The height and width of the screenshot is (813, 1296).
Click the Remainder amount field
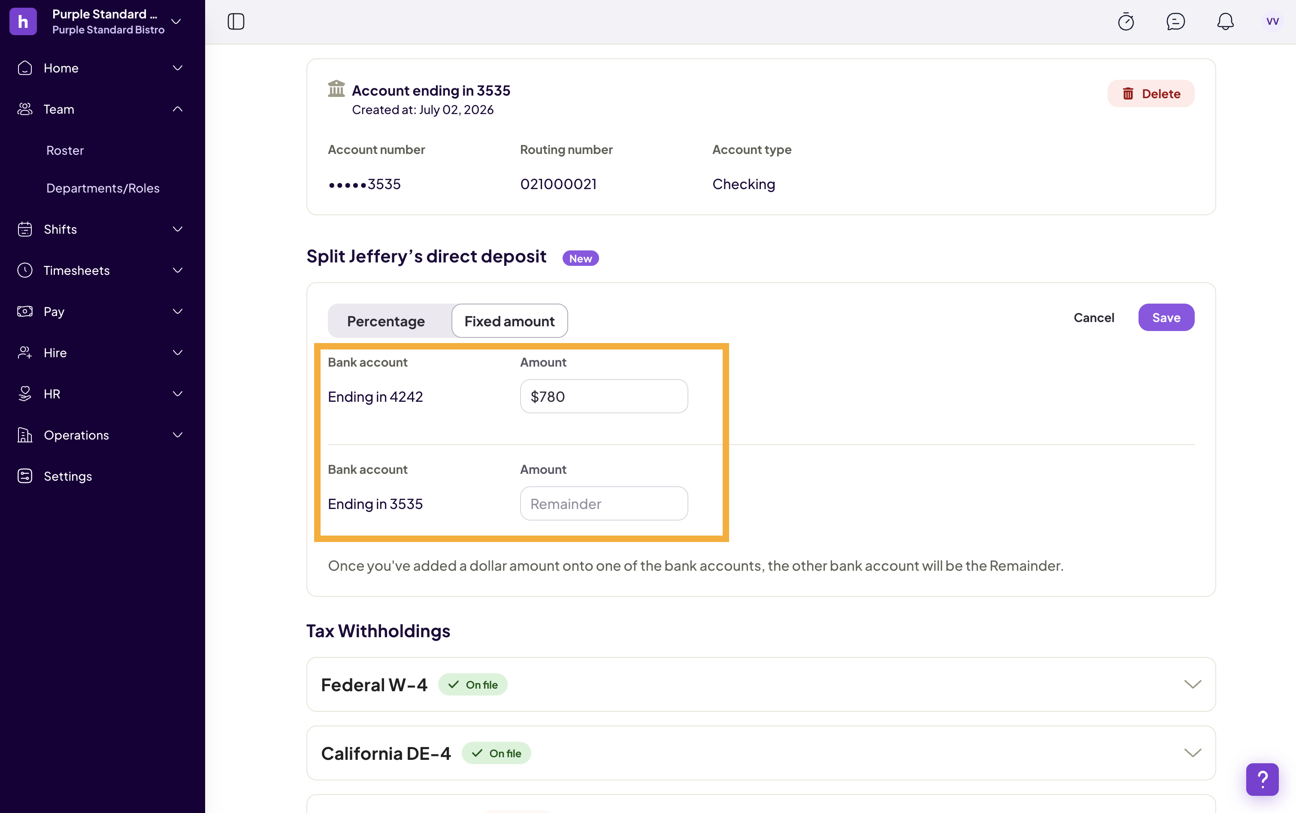[x=604, y=503]
